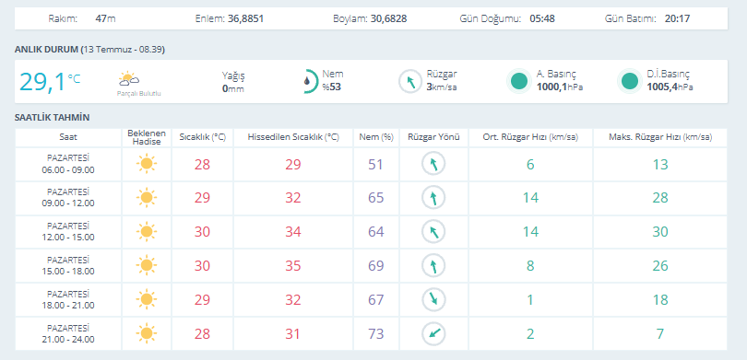This screenshot has height=360, width=747.
Task: Click wind direction arrow for 09.00 - 12.00
Action: pyautogui.click(x=433, y=198)
